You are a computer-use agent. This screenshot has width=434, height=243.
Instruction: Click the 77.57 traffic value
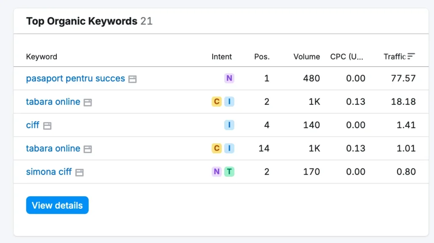pos(403,78)
